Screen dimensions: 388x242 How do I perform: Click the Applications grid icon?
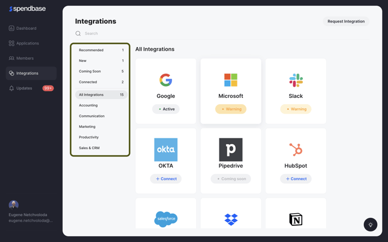coord(11,43)
